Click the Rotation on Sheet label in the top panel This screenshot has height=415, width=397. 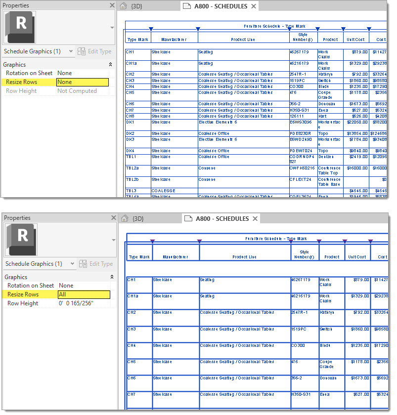pyautogui.click(x=29, y=73)
